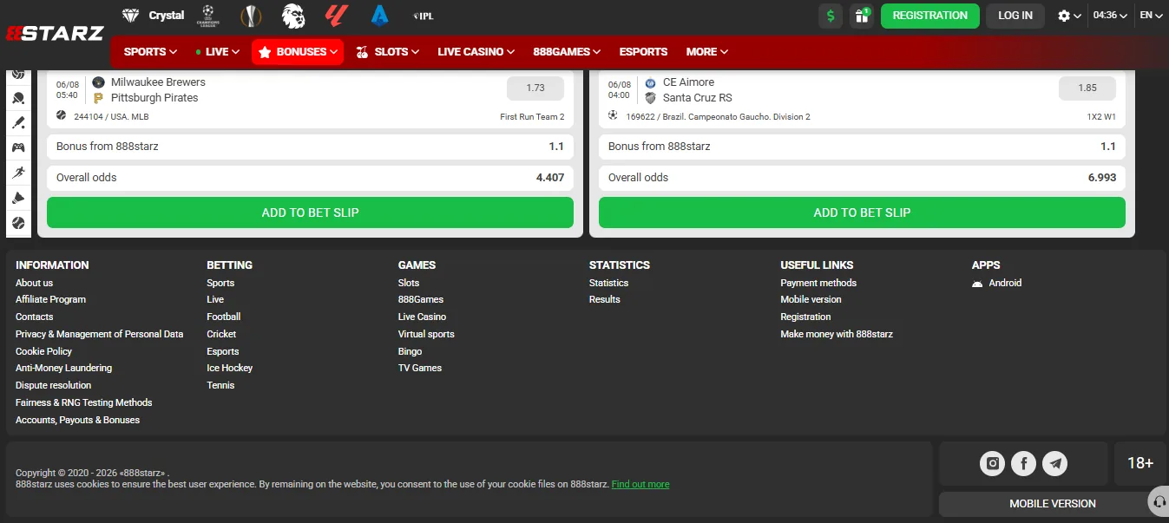Select the badminton shuttlecock sidebar icon

(18, 199)
